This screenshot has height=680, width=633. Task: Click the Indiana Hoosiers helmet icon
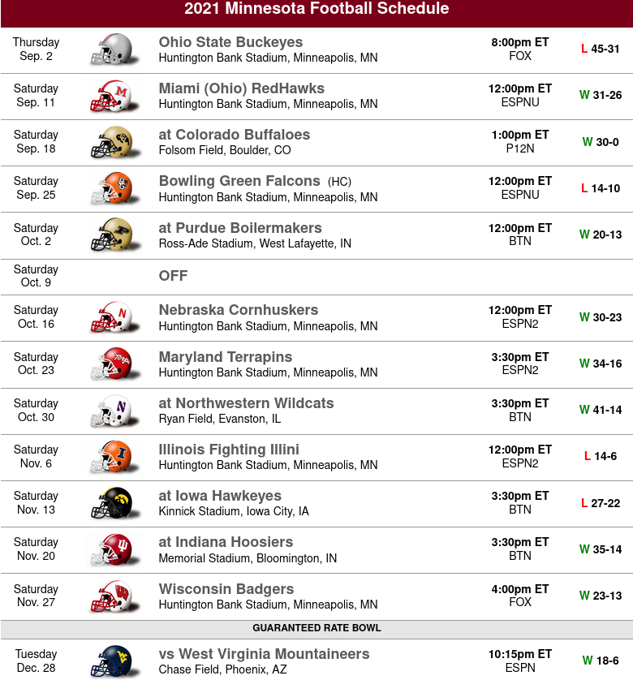115,550
